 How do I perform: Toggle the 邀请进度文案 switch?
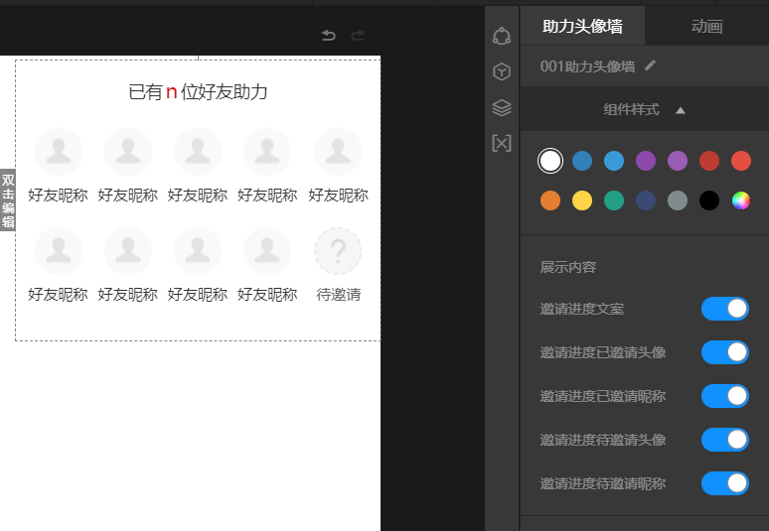(x=725, y=309)
